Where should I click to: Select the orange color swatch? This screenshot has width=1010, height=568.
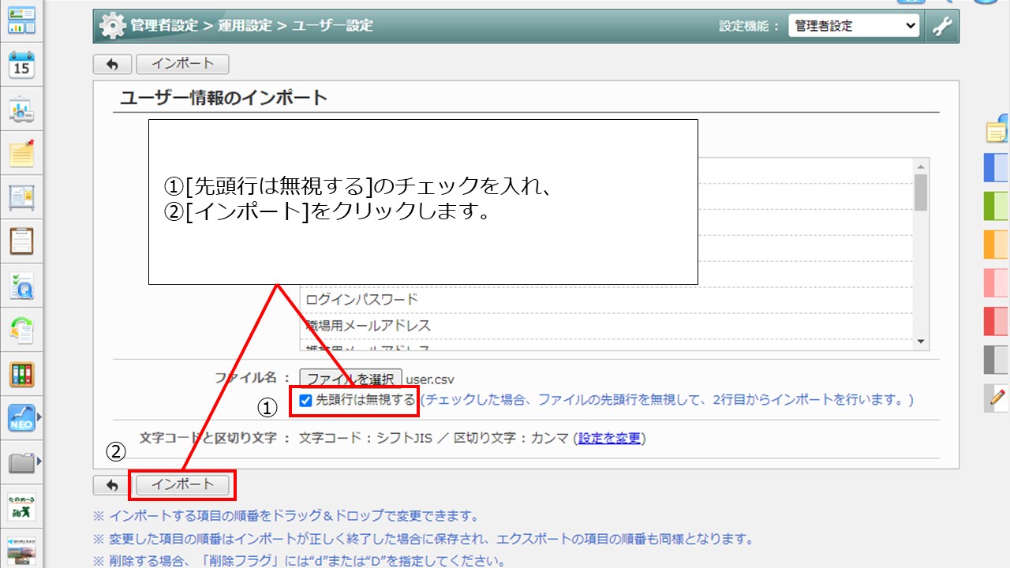click(997, 245)
